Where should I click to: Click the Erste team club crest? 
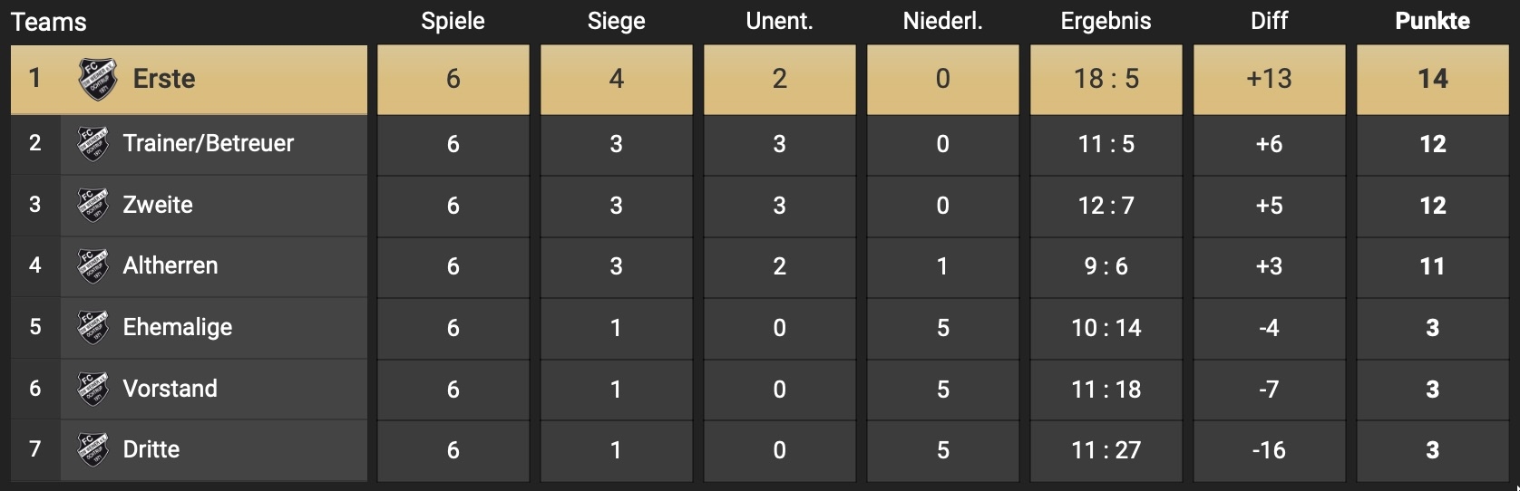pyautogui.click(x=98, y=79)
